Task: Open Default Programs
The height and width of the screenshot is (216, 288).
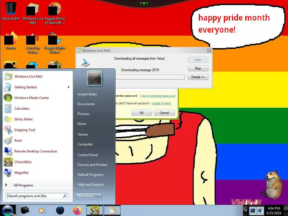Action: 91,175
